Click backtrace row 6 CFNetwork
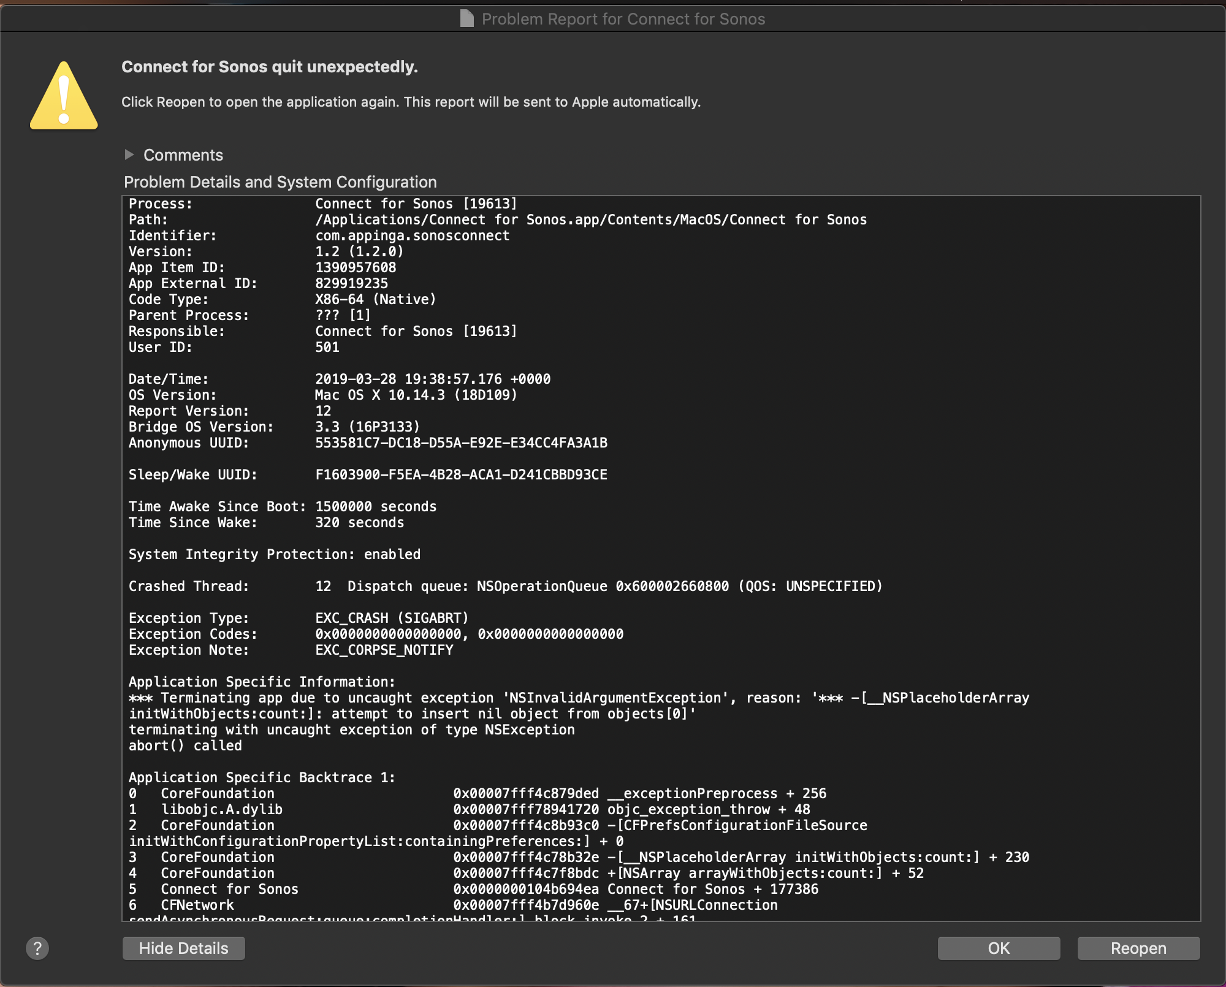 point(454,905)
